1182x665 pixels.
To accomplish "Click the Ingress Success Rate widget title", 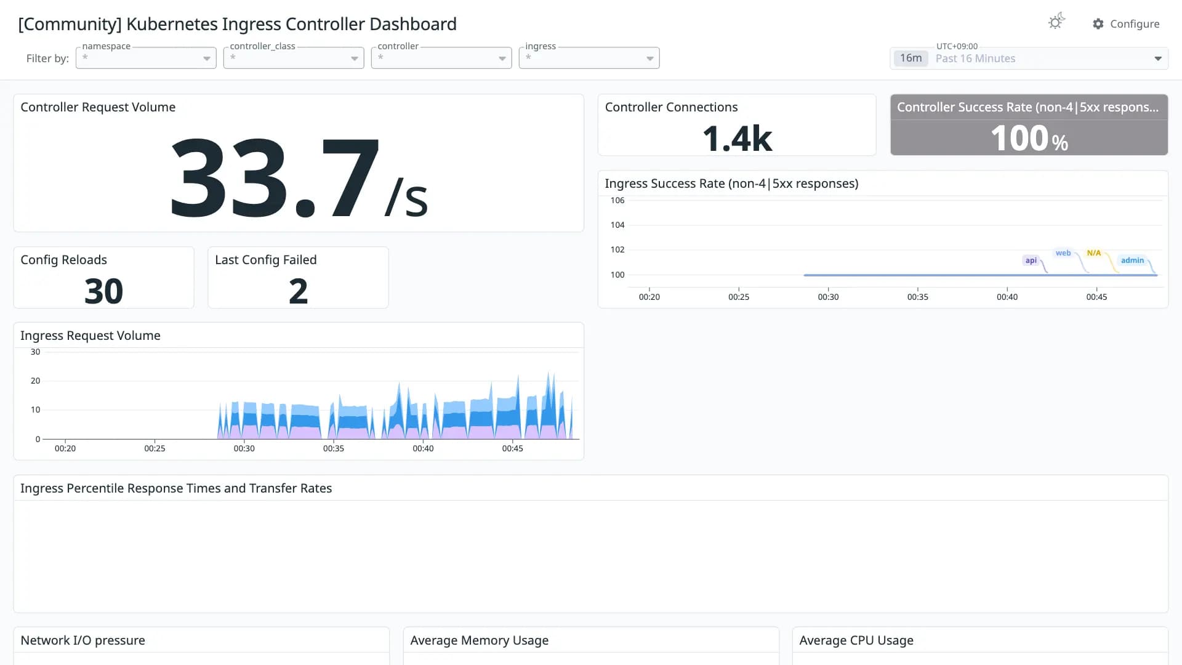I will [731, 183].
